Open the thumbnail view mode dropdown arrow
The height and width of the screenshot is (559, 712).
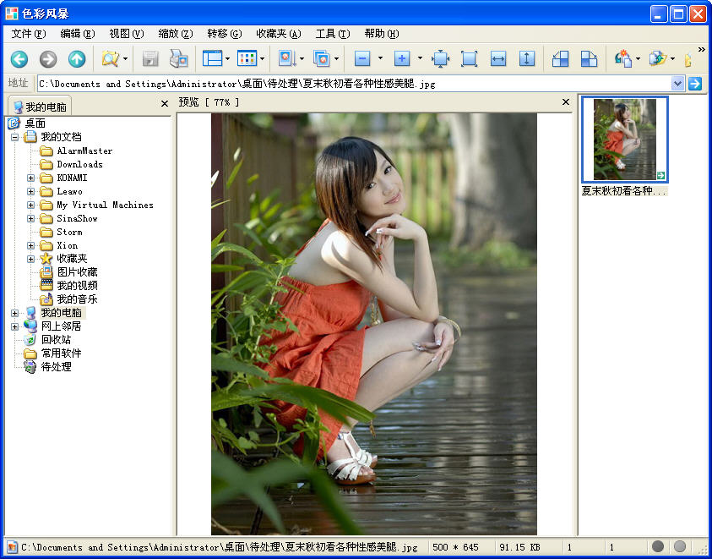[263, 59]
